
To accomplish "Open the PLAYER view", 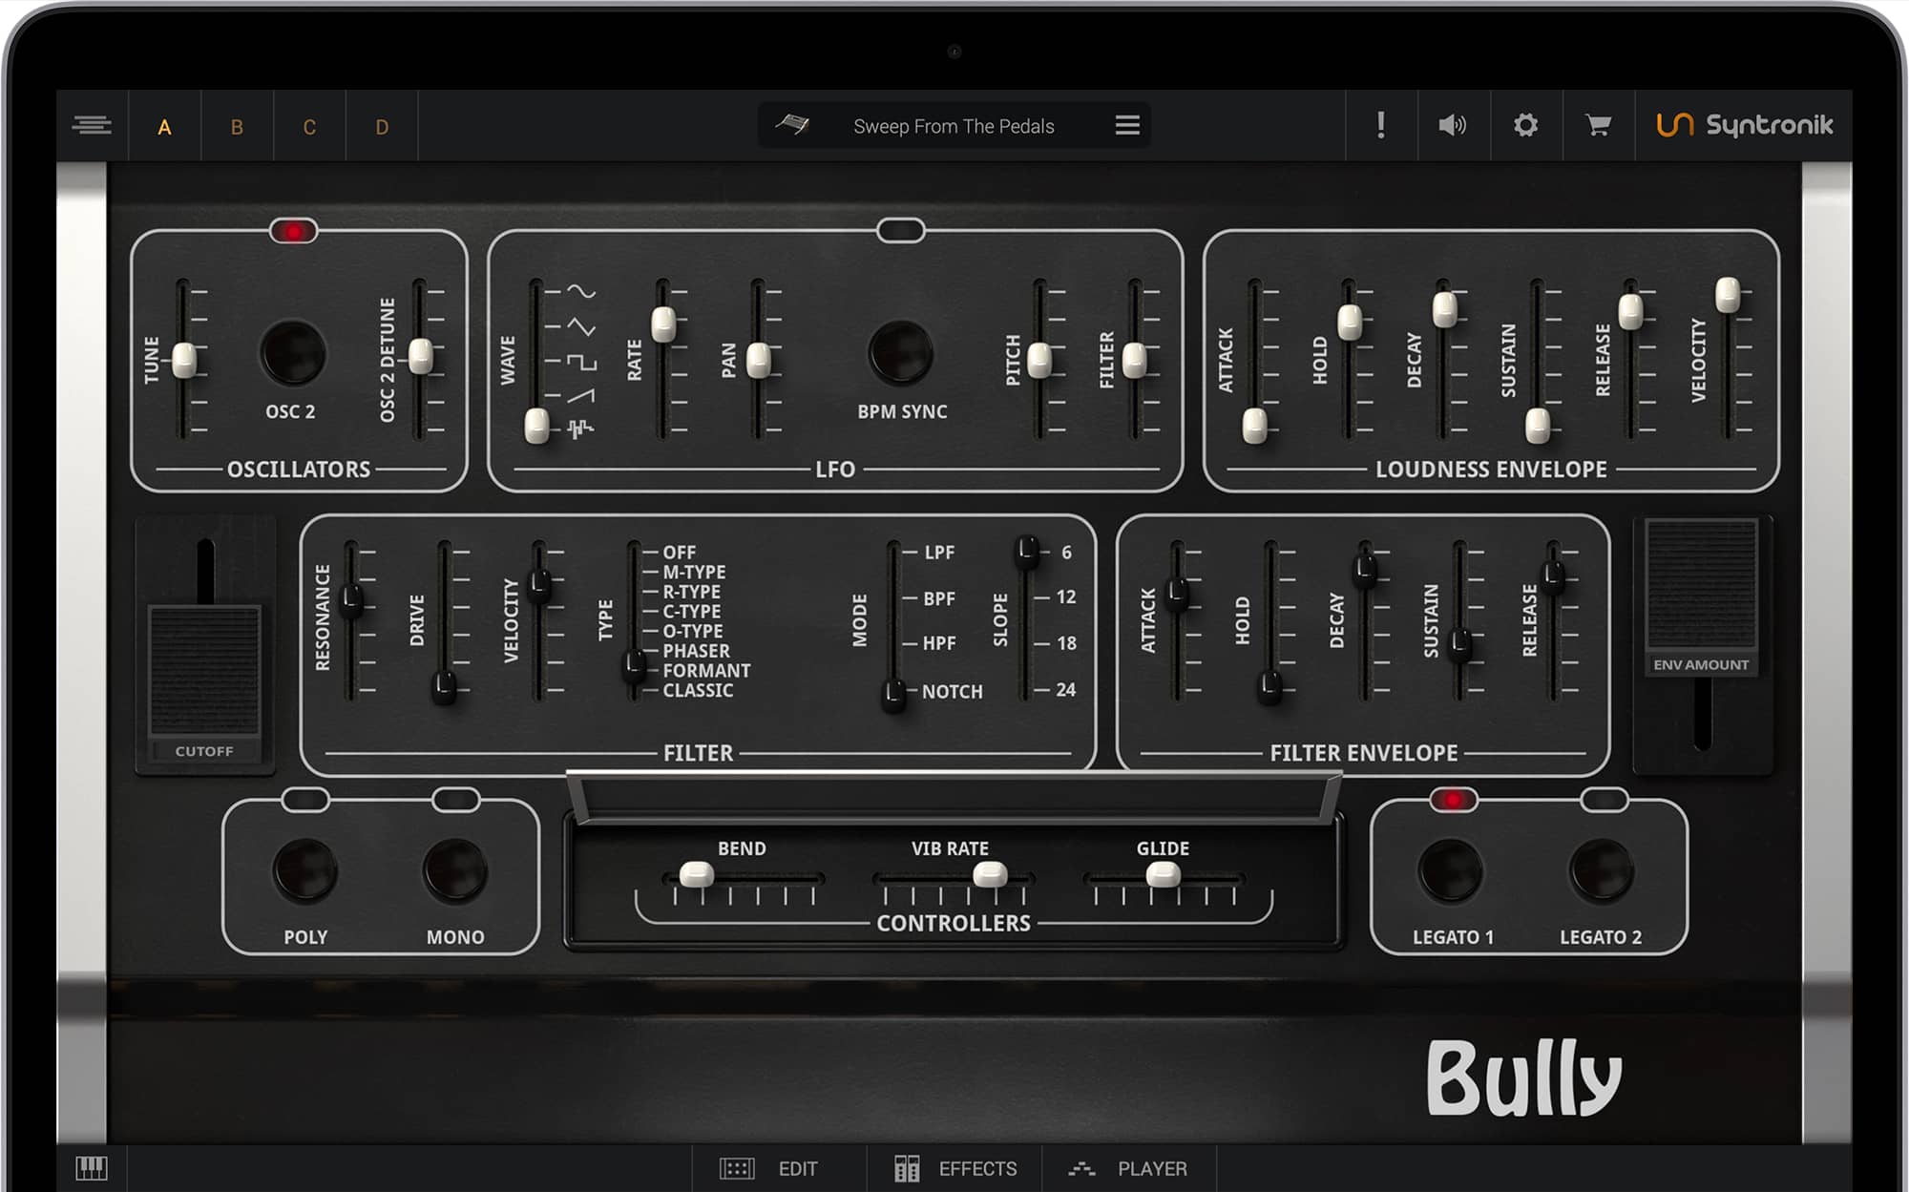I will [1128, 1168].
